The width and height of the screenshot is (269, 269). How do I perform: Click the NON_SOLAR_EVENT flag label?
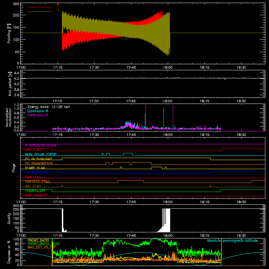41,154
